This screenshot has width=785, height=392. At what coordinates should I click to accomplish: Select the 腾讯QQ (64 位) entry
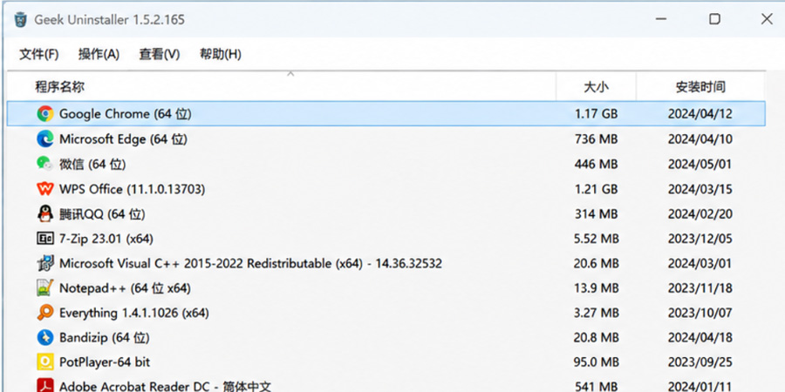pos(386,214)
